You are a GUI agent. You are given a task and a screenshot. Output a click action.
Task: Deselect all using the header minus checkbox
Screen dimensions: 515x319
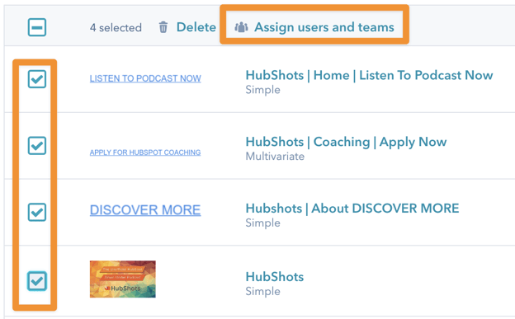(x=37, y=27)
